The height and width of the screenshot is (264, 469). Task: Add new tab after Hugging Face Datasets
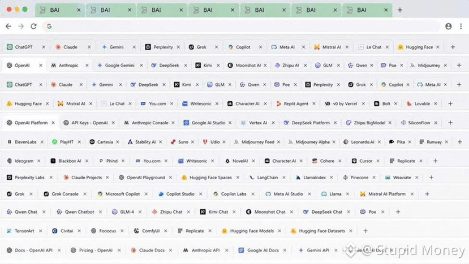coord(365,231)
